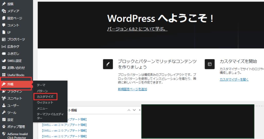
Task: Collapse the update info panel with the triangle toggle
Action: tap(139, 110)
